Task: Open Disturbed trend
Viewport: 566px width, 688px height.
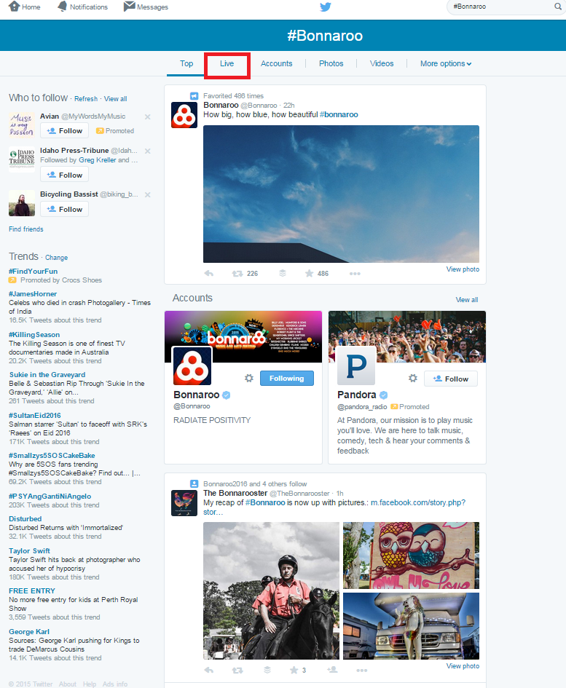Action: click(25, 518)
